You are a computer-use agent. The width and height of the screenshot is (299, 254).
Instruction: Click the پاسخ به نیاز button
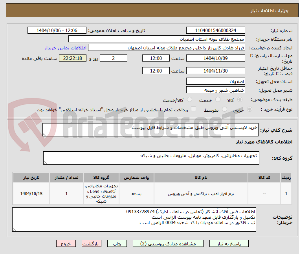coord(229,243)
